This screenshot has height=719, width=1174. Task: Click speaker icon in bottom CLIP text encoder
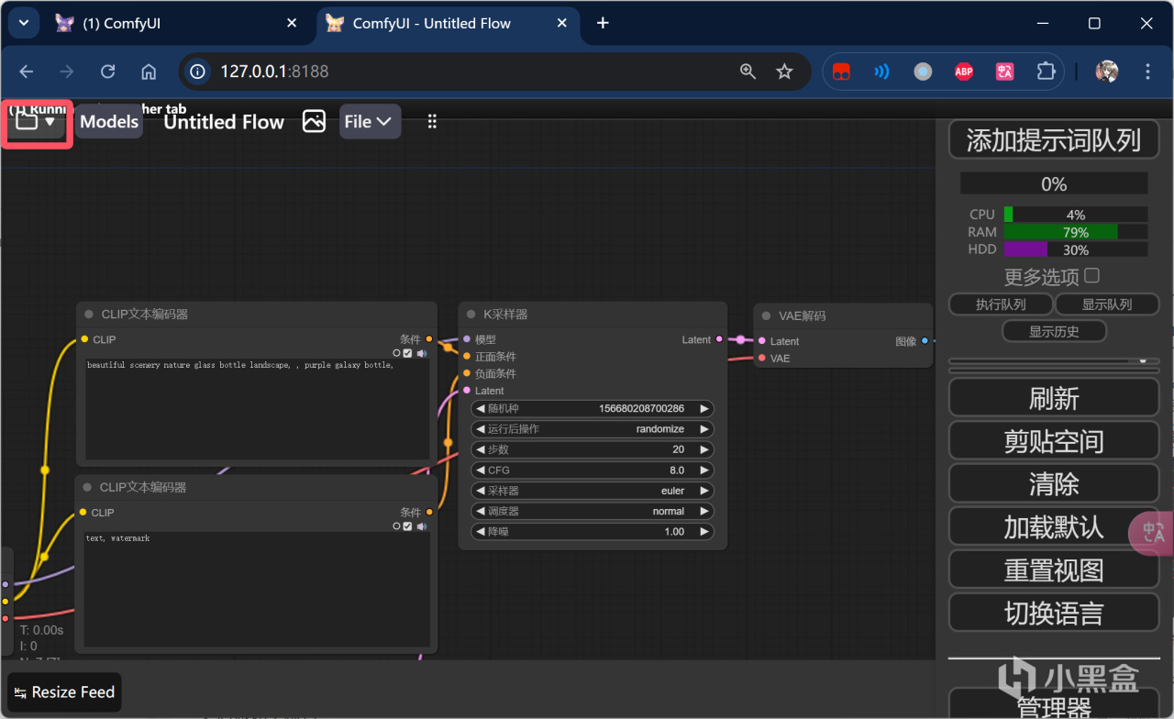(x=422, y=526)
